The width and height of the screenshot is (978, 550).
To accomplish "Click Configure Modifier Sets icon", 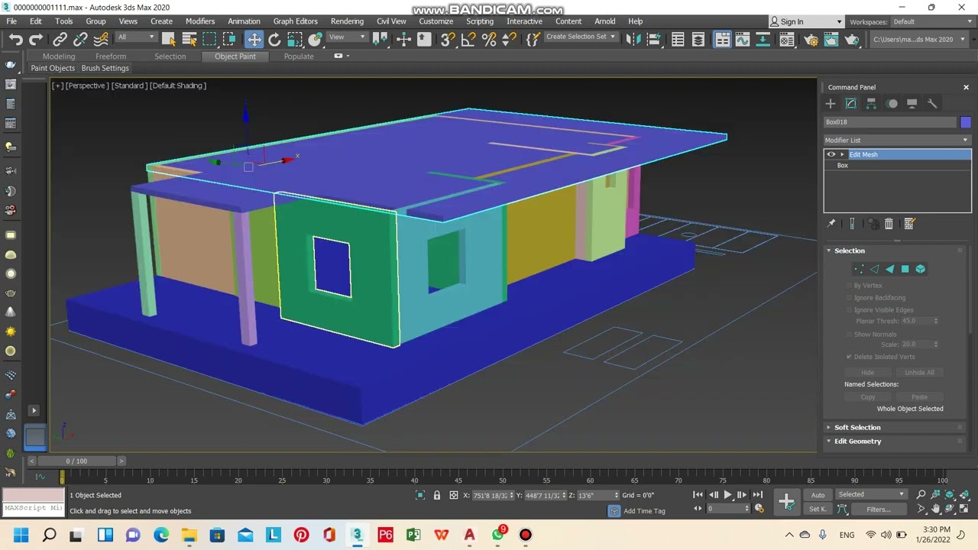I will click(x=909, y=224).
